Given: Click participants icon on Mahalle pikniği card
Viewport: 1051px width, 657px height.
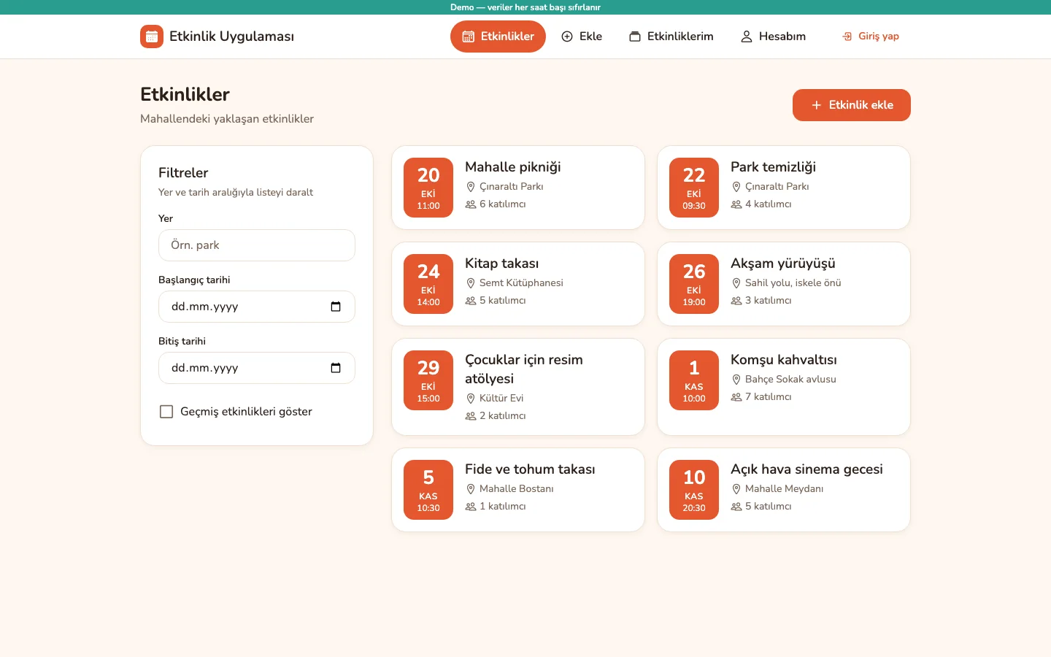Looking at the screenshot, I should point(471,204).
